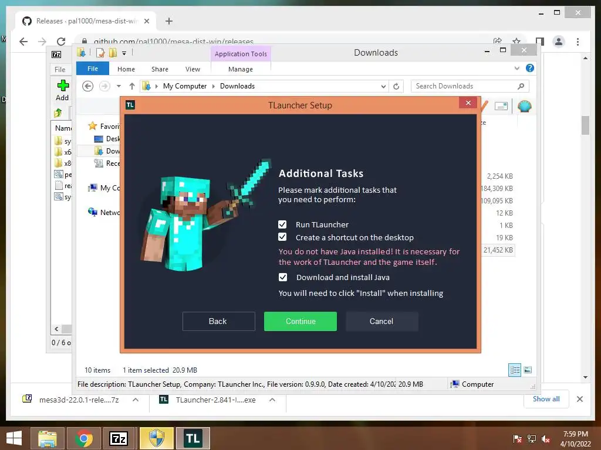Toggle Chrome side panel icon
This screenshot has width=601, height=450.
pos(540,42)
